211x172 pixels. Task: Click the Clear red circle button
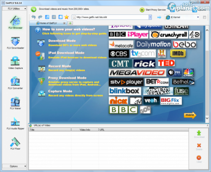[199, 159]
